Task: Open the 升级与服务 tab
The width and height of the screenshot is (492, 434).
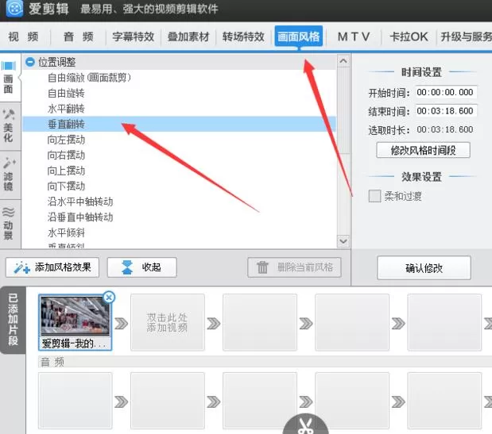Action: tap(466, 37)
